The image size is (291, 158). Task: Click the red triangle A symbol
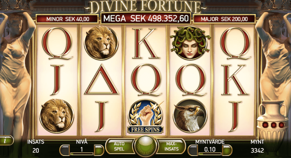click(101, 79)
